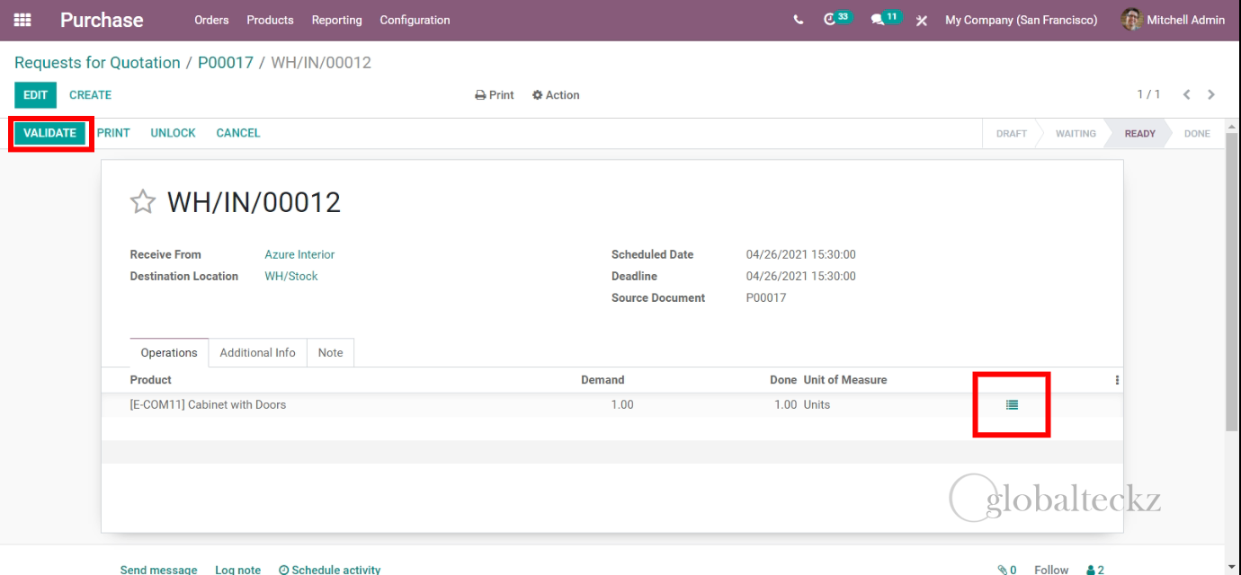Click the debug tools wrench icon
Viewport: 1241px width, 575px height.
(x=922, y=20)
